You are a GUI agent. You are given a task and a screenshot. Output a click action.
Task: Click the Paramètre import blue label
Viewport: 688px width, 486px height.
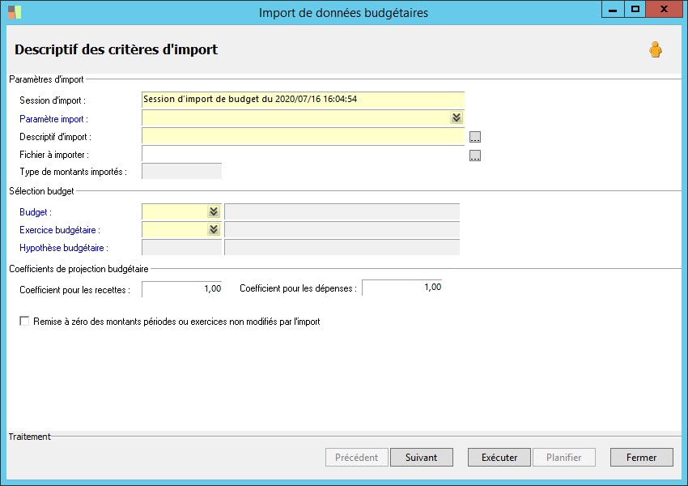pos(53,119)
